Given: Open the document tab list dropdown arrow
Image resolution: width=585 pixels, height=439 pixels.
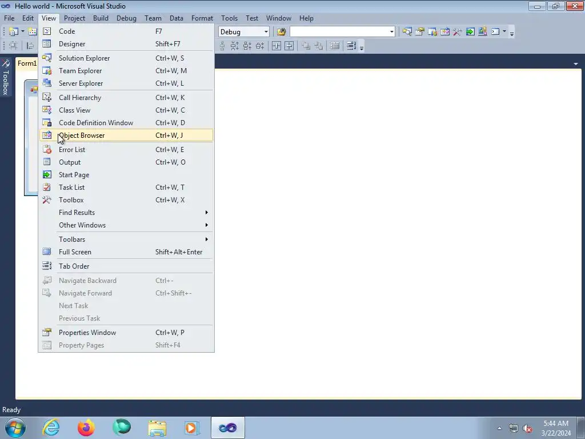Looking at the screenshot, I should [x=576, y=64].
